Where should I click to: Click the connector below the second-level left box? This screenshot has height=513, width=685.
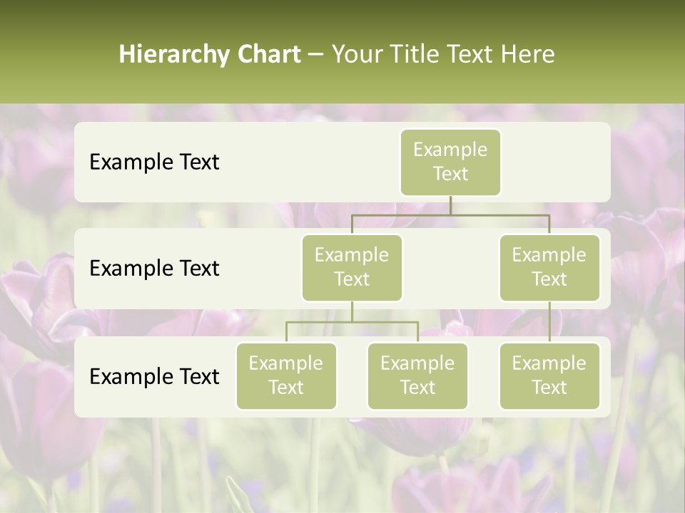click(x=352, y=311)
